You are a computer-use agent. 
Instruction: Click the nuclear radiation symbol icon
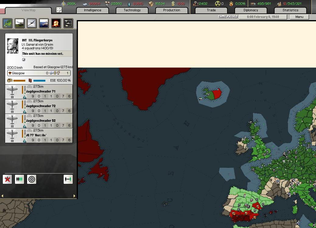(x=218, y=4)
